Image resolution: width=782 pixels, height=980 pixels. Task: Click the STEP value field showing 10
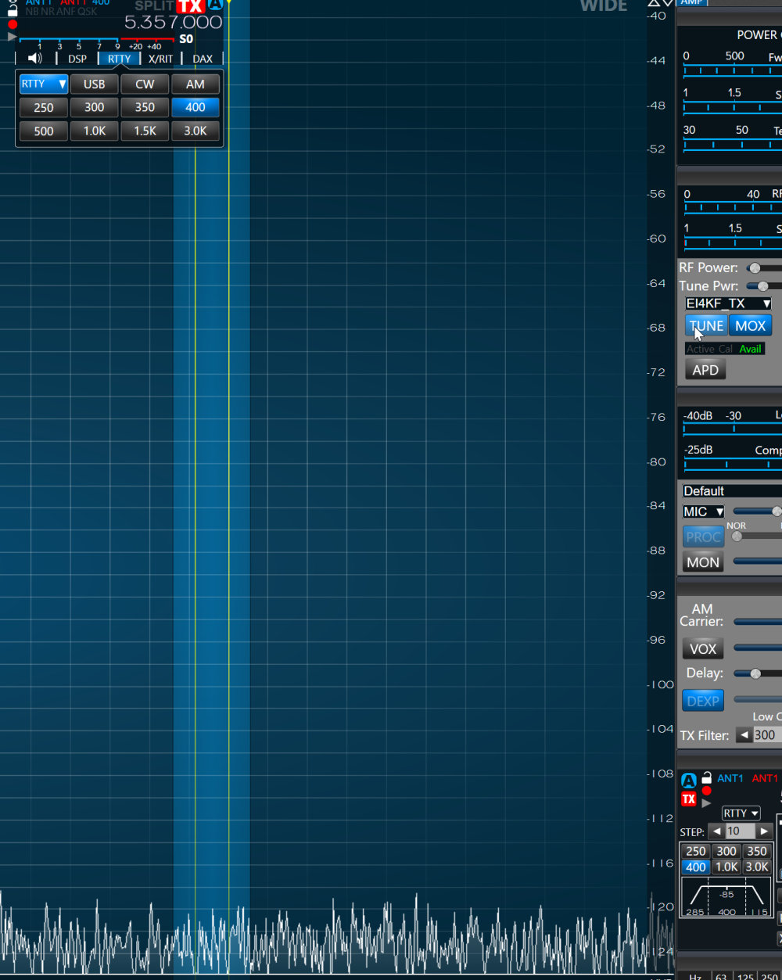click(x=740, y=831)
